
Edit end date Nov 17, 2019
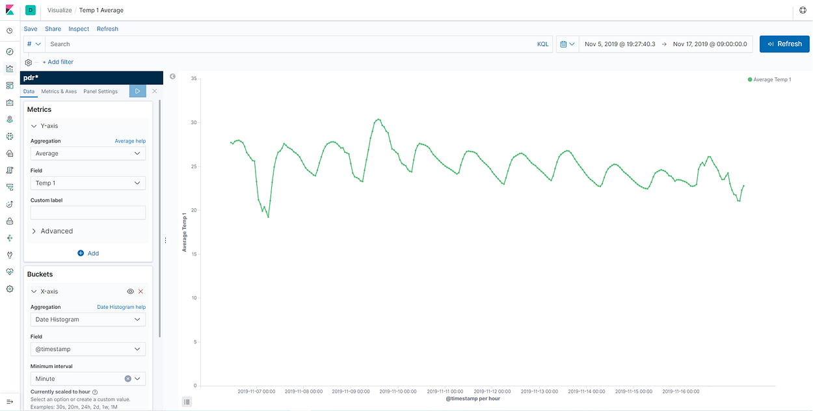(710, 44)
